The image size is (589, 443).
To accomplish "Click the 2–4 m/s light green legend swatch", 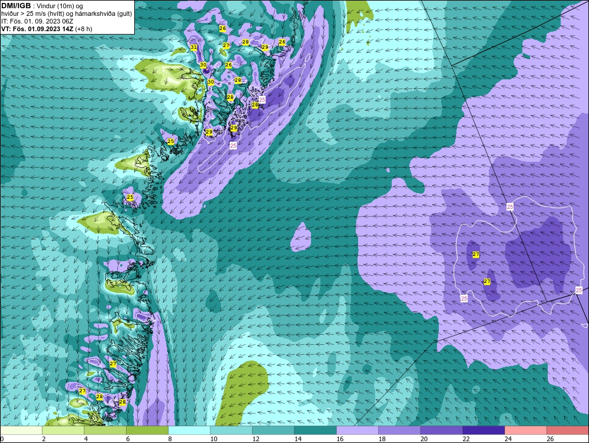I will tap(64, 430).
